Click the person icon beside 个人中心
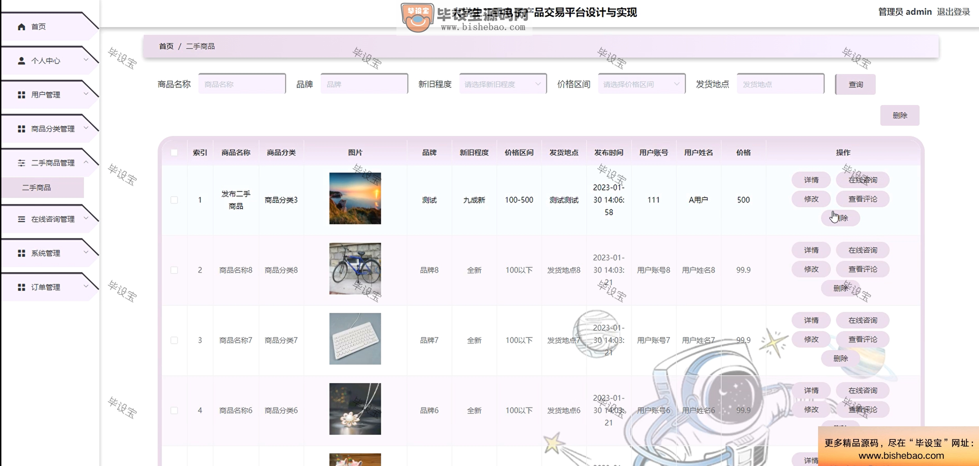 (x=22, y=61)
